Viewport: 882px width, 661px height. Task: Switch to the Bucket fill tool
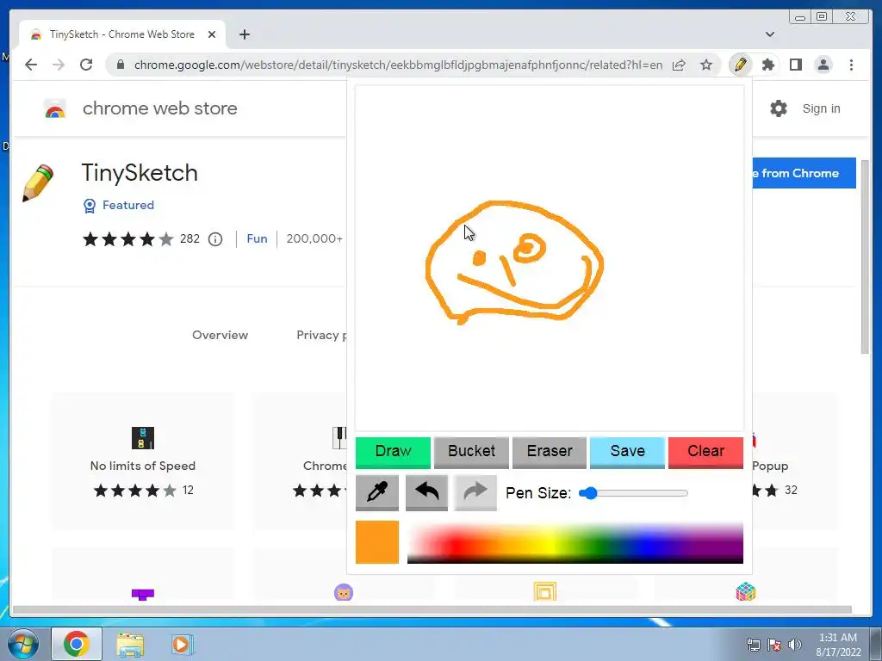point(471,452)
